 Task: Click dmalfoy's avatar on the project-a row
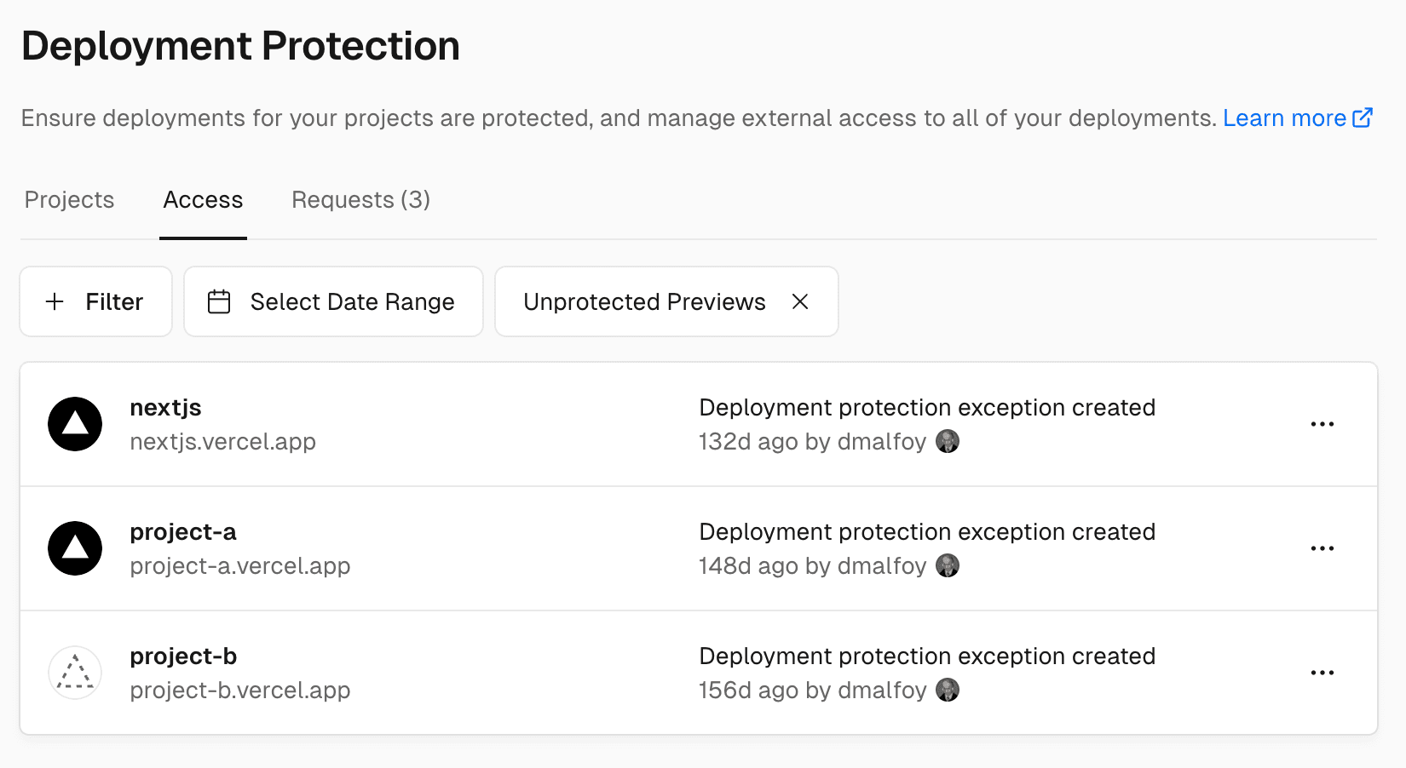pos(947,565)
